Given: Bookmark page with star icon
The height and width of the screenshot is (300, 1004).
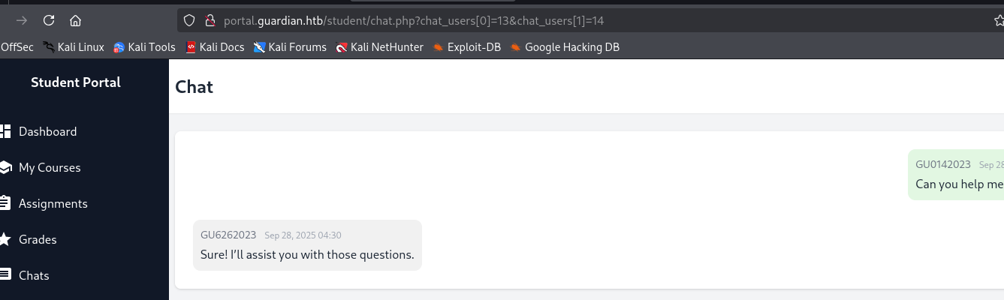Looking at the screenshot, I should pos(999,20).
